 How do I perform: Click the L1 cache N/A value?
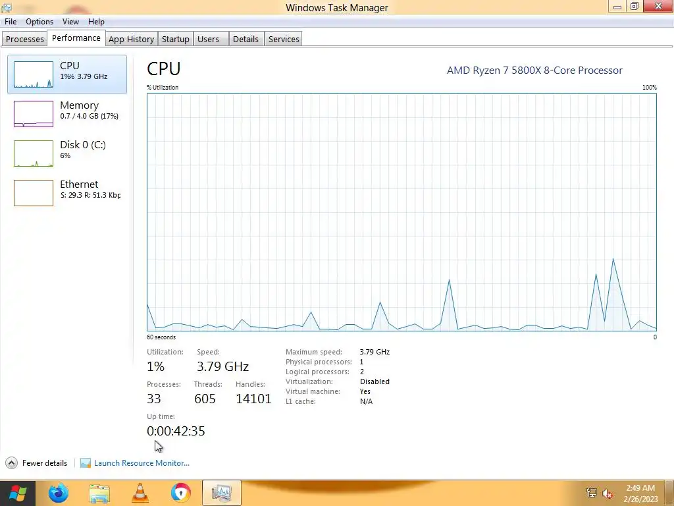[366, 401]
